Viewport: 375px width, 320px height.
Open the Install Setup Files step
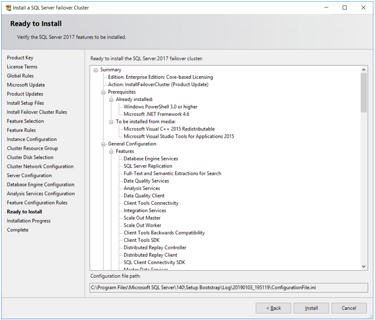click(25, 103)
